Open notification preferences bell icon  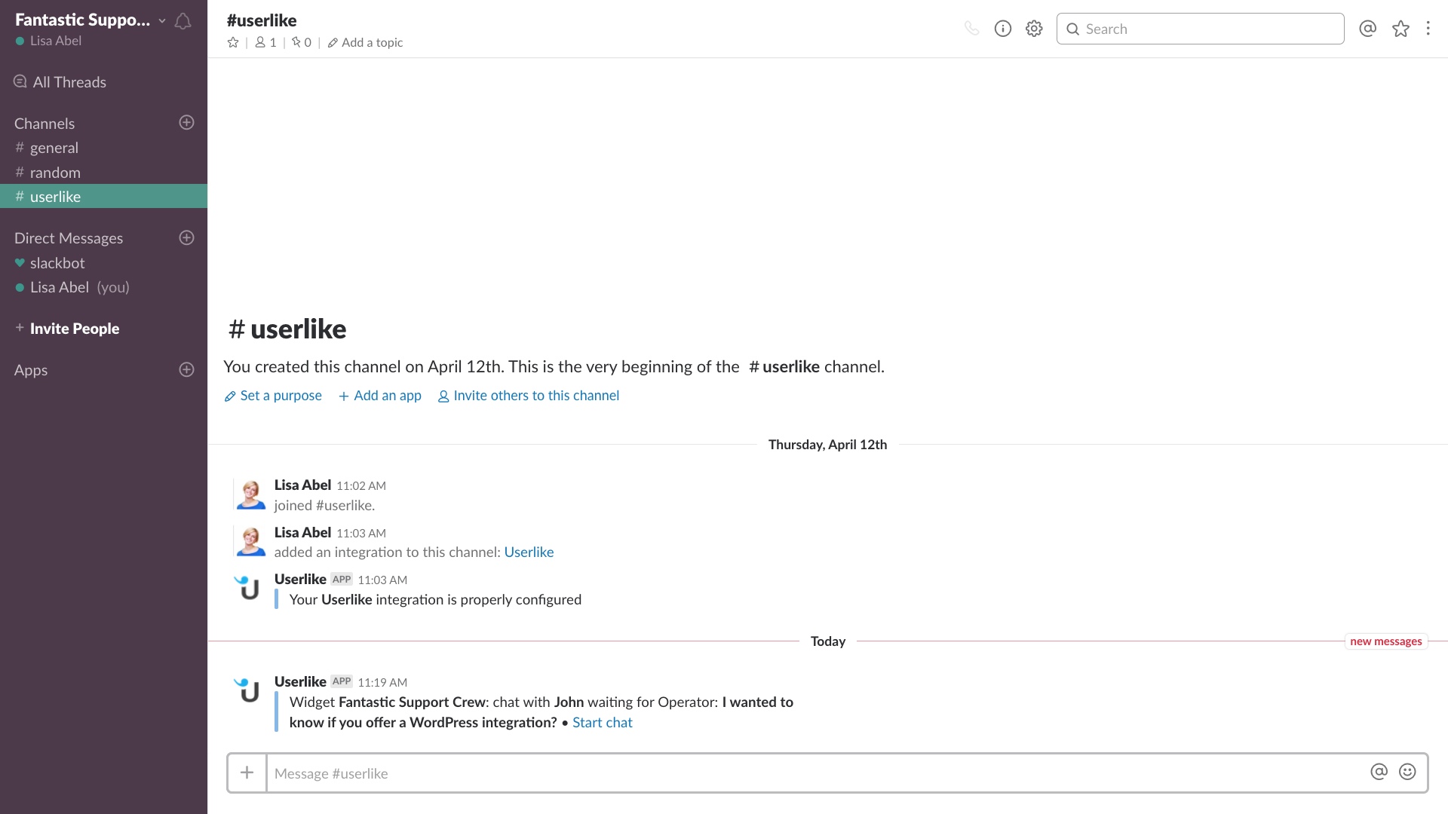coord(183,21)
